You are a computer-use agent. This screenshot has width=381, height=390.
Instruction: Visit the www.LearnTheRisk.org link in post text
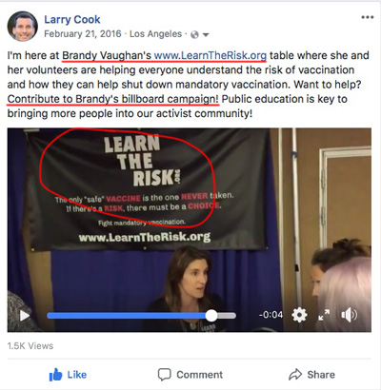pyautogui.click(x=211, y=55)
